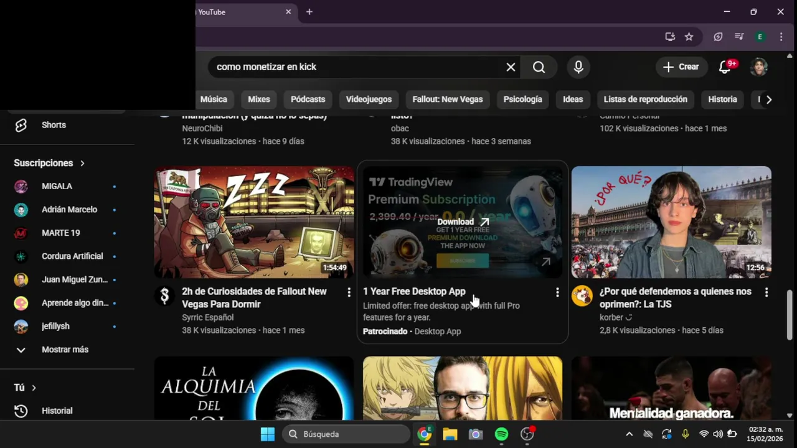Open TradingView Premium Subscription ad thumbnail
This screenshot has width=797, height=448.
(463, 222)
